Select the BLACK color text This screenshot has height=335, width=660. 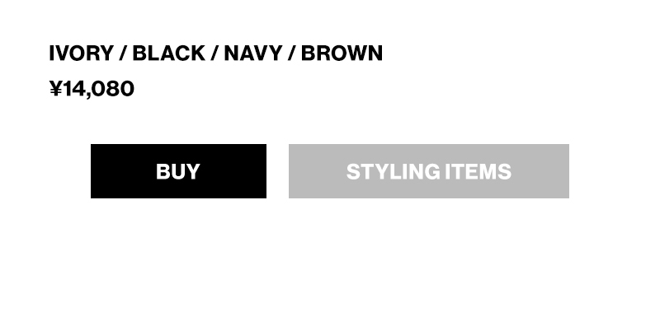coord(168,54)
